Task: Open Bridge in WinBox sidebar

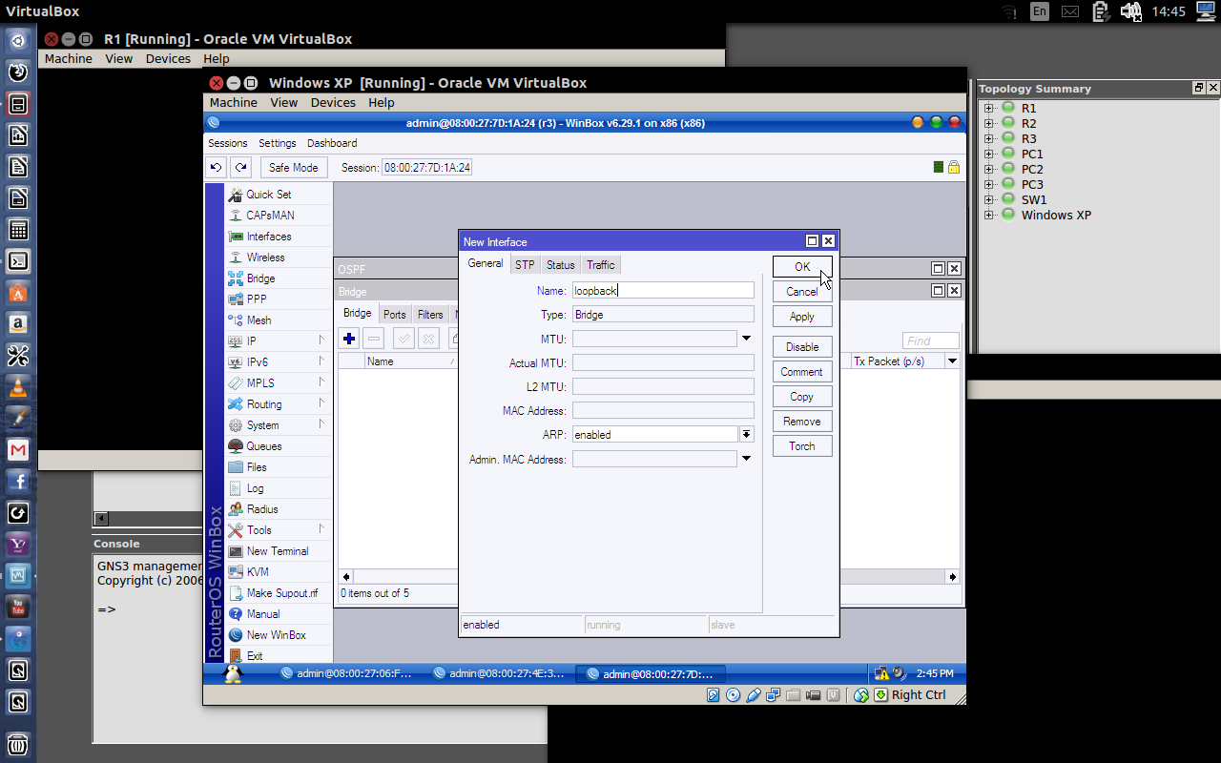Action: click(260, 278)
